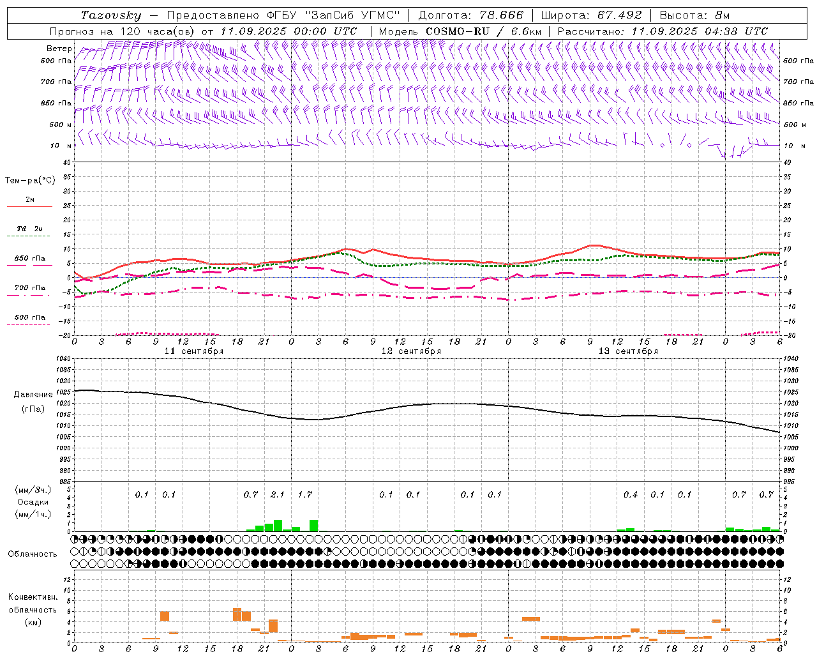Click the "700 гПа" dash-dot temperature legend entry
The image size is (817, 654).
tap(30, 288)
